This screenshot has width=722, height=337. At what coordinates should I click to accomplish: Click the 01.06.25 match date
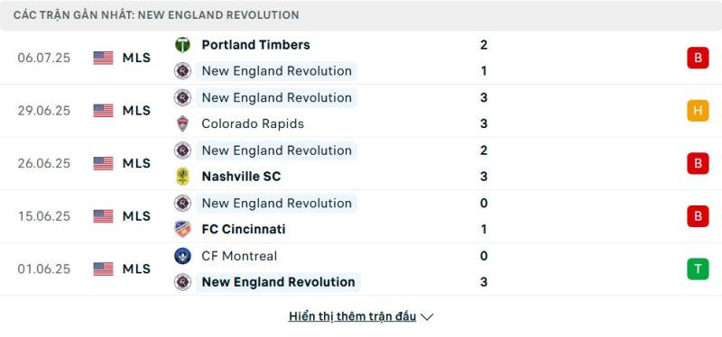pos(44,269)
